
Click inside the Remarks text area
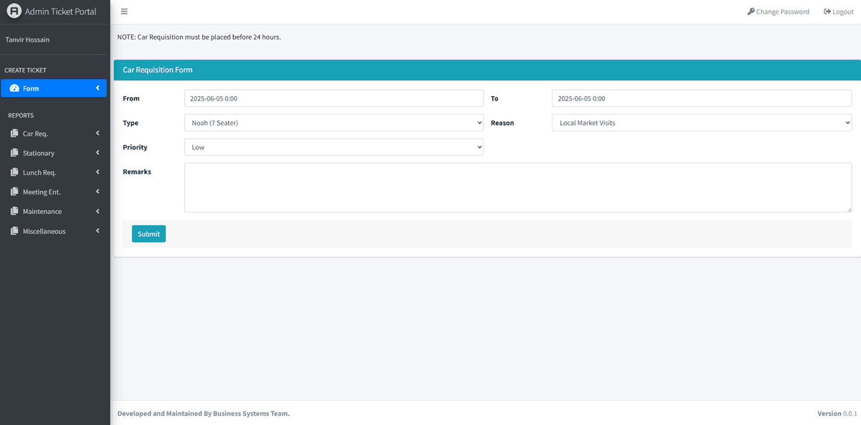click(x=517, y=187)
